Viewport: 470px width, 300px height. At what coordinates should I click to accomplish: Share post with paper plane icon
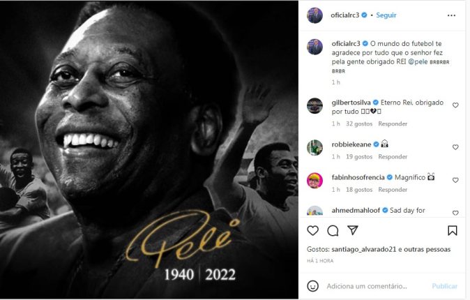(x=353, y=230)
